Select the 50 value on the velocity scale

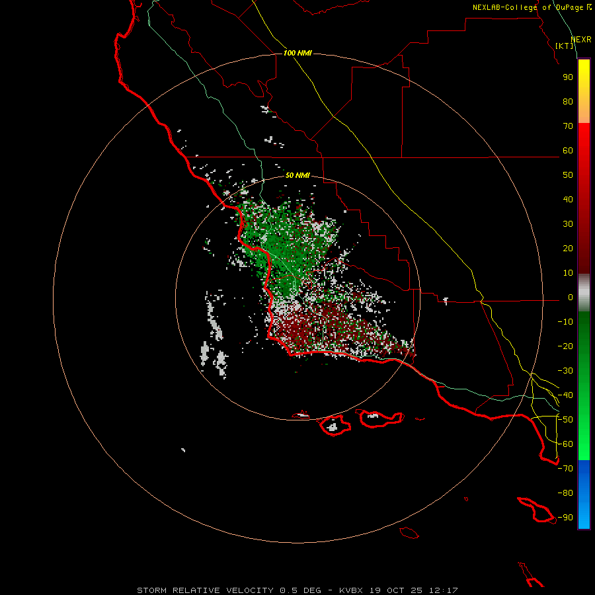[x=568, y=175]
